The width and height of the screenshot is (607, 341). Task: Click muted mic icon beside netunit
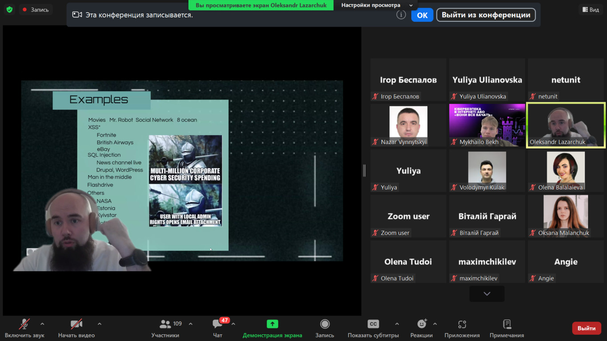click(x=533, y=96)
